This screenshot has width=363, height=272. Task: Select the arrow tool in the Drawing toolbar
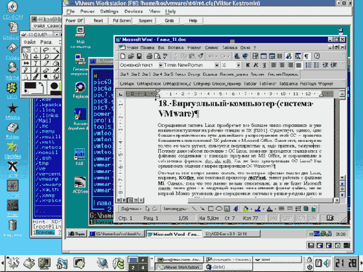point(202,209)
